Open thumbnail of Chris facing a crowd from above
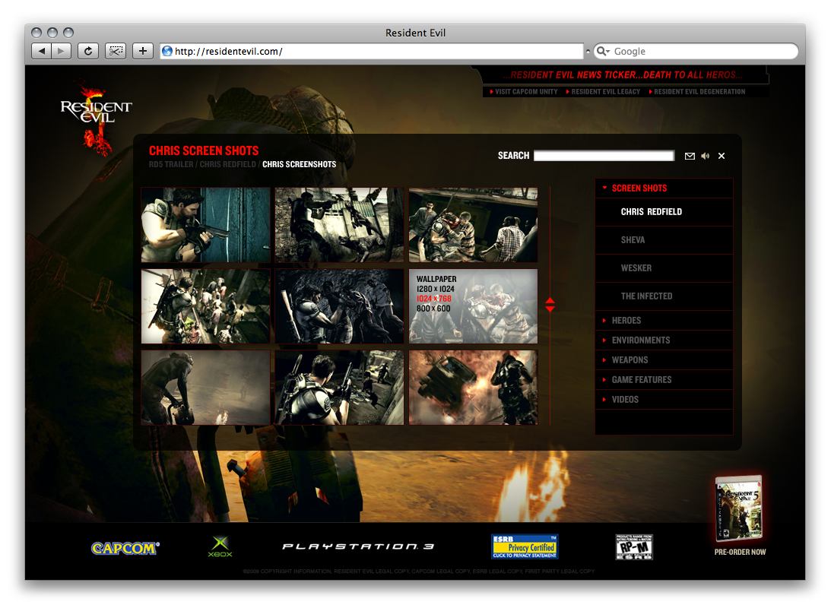This screenshot has width=831, height=608. (x=205, y=306)
